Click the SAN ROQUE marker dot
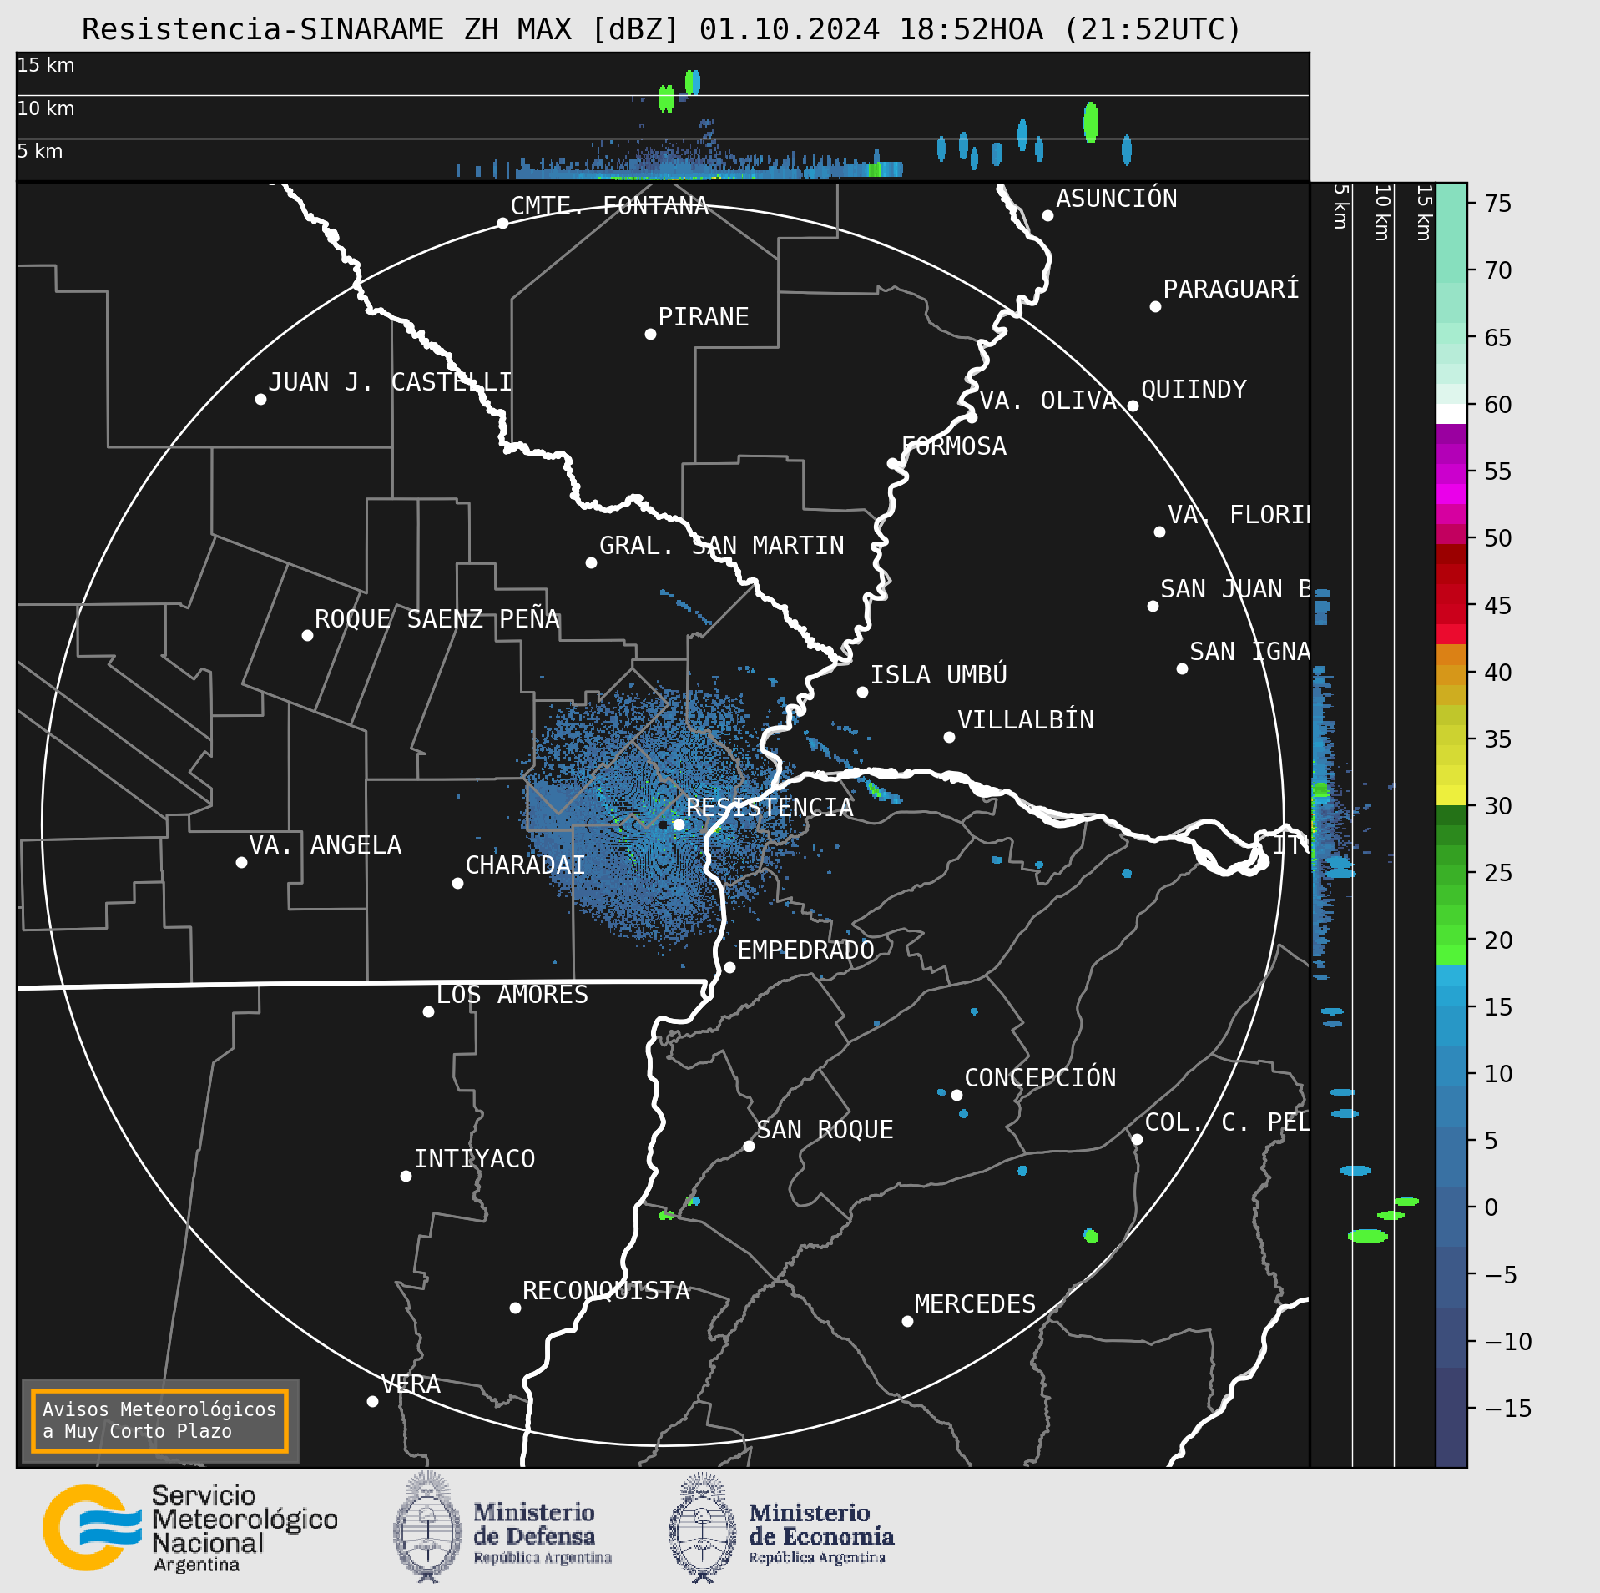 coord(749,1146)
